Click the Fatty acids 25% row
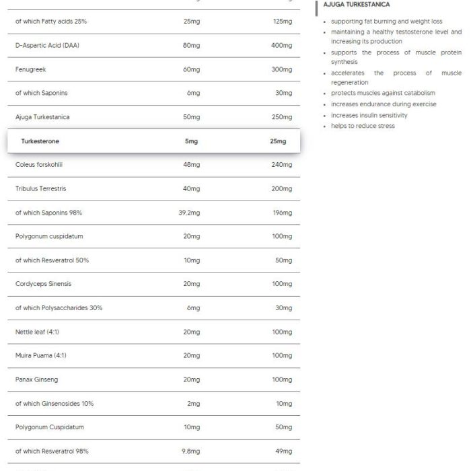Screen dimensions: 471x471 153,22
